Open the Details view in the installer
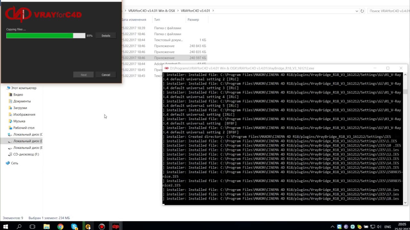 (x=106, y=36)
